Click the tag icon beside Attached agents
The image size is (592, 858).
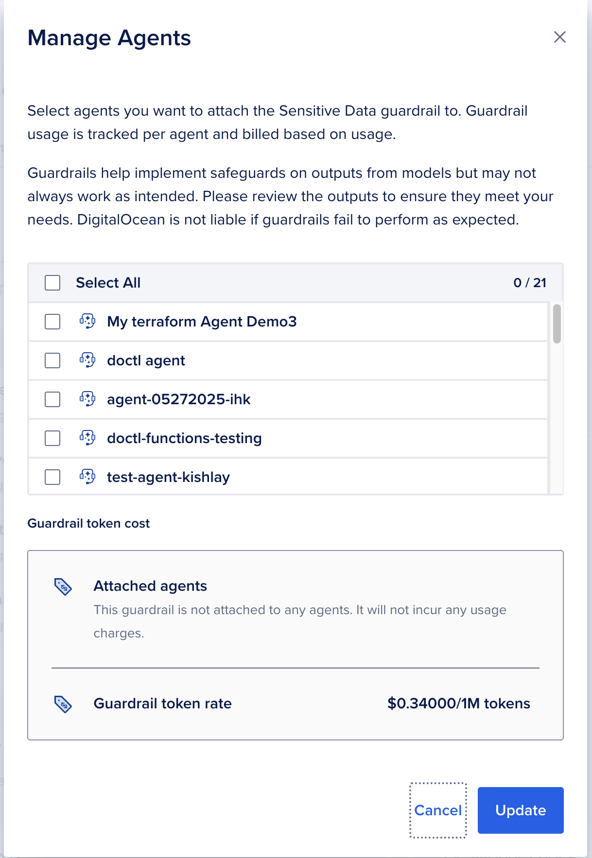click(63, 587)
